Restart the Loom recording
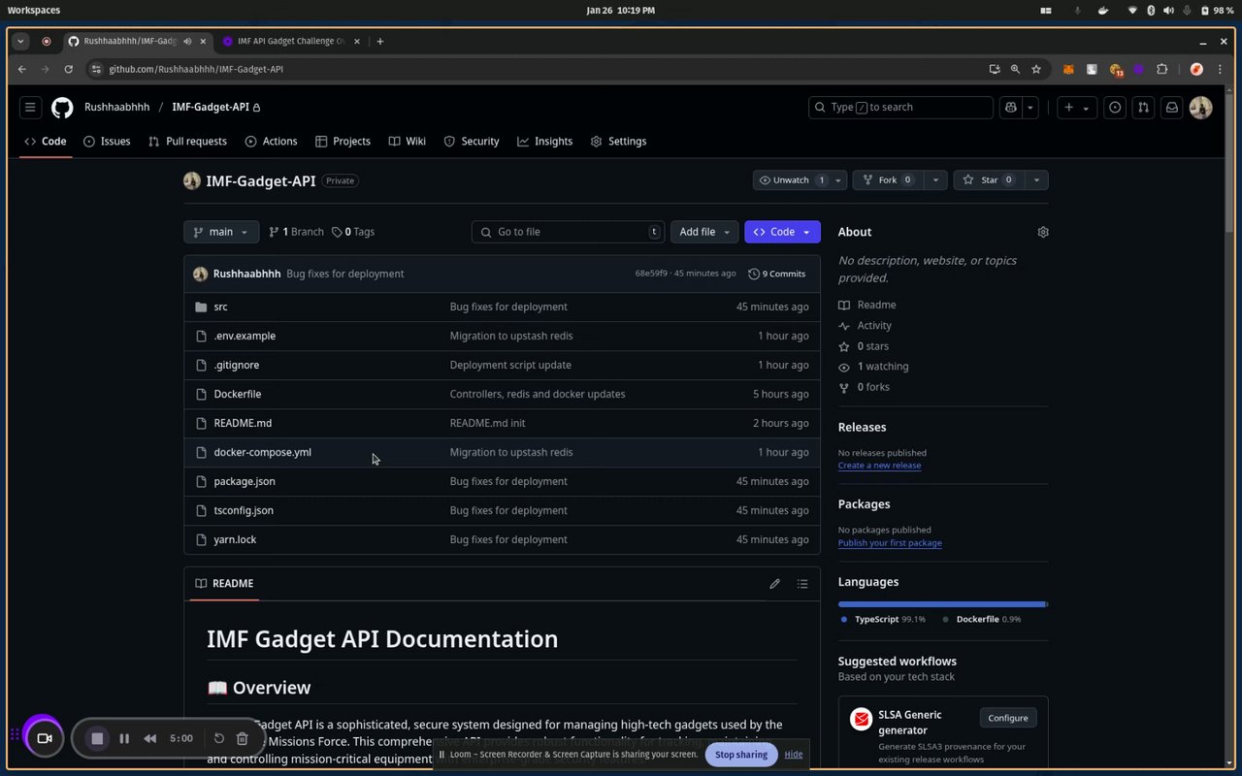1242x776 pixels. pos(219,738)
